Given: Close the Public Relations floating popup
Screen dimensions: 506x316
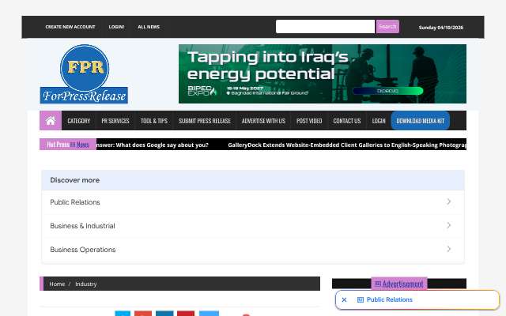Looking at the screenshot, I should coord(344,300).
